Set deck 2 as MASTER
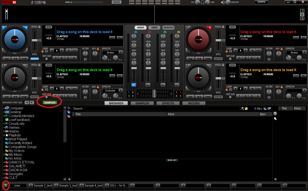308x191 pixels. [x=218, y=59]
